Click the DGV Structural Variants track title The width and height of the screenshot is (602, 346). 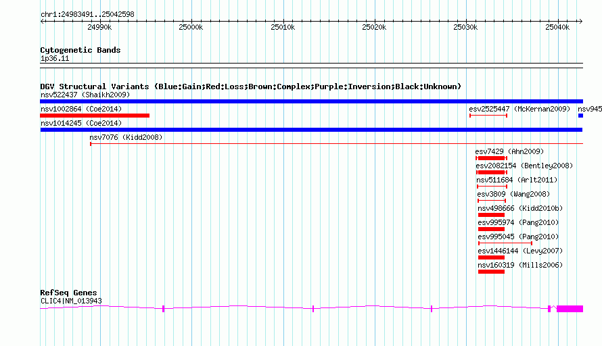coord(251,86)
